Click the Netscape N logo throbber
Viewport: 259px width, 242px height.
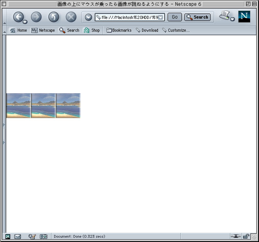[x=244, y=17]
